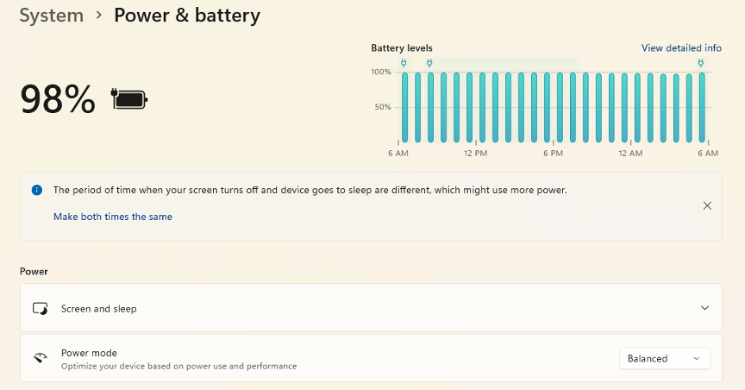The height and width of the screenshot is (390, 745).
Task: Click the Power mode gauge icon
Action: 40,359
